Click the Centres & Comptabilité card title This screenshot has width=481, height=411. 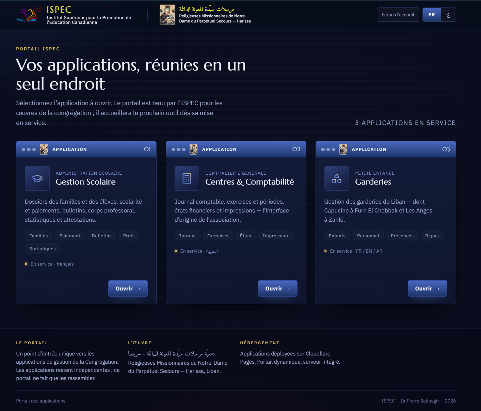pyautogui.click(x=250, y=182)
